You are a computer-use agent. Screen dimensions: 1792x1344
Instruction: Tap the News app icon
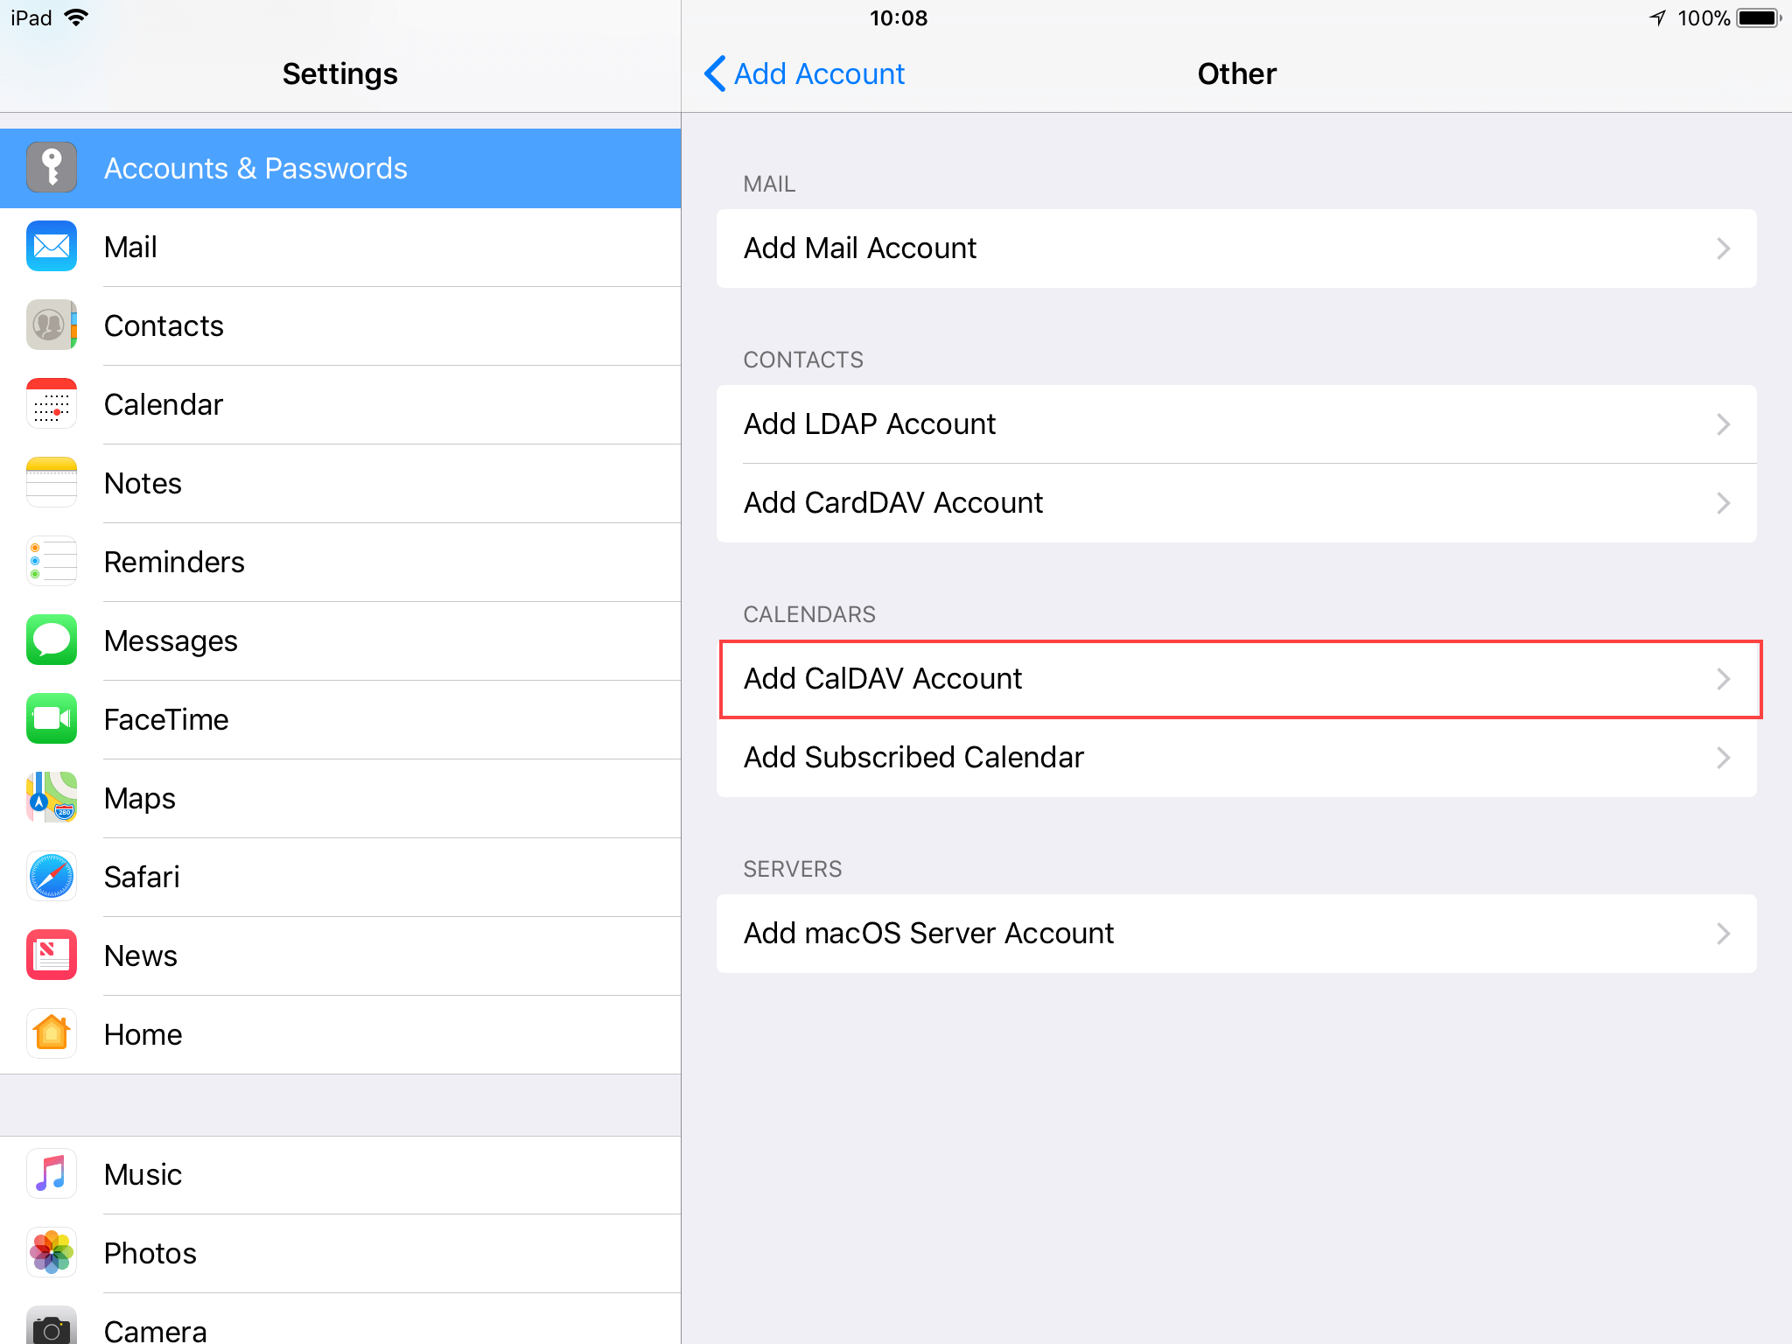pyautogui.click(x=52, y=955)
